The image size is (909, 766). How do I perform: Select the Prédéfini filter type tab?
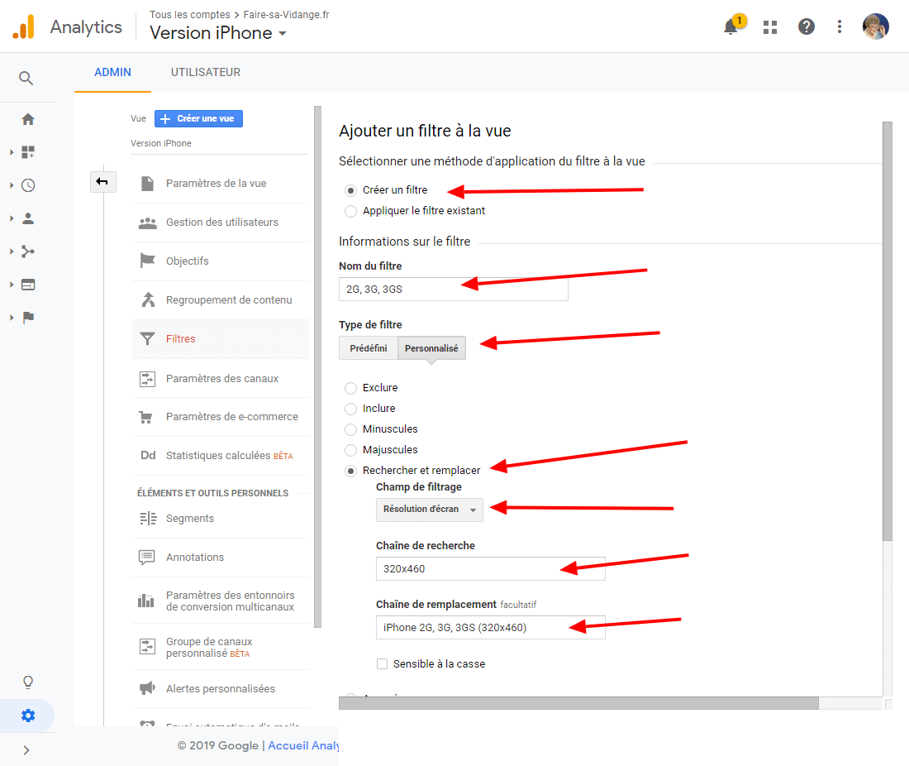[x=368, y=348]
